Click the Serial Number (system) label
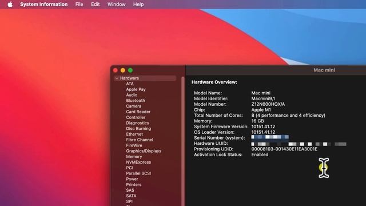The image size is (366, 206). click(x=220, y=138)
